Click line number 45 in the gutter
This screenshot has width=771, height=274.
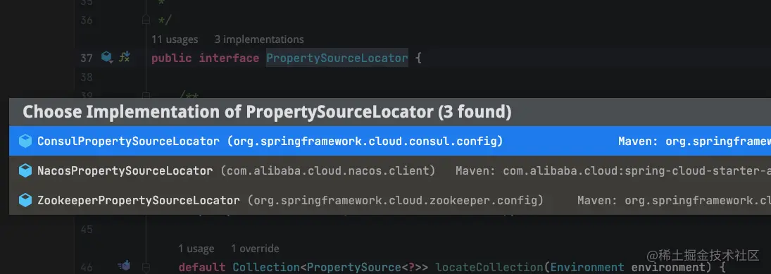tap(87, 230)
